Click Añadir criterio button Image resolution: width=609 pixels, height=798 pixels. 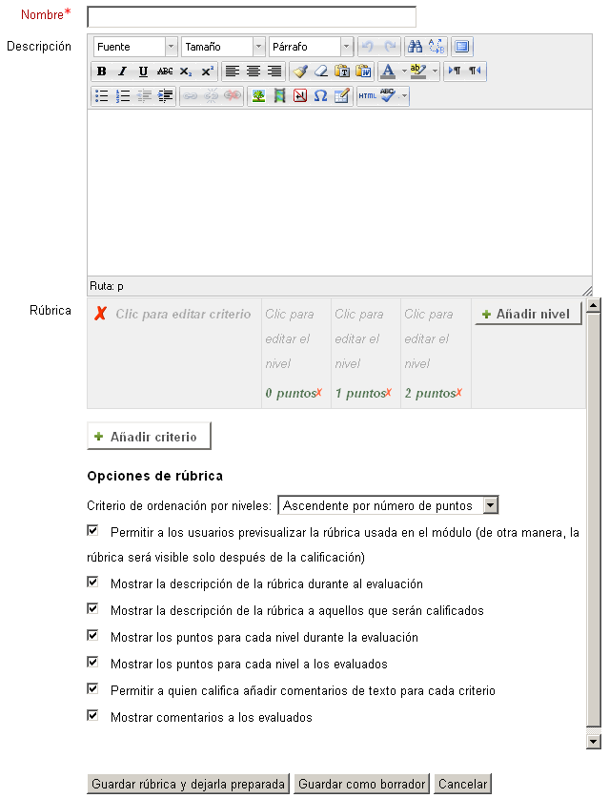coord(149,437)
